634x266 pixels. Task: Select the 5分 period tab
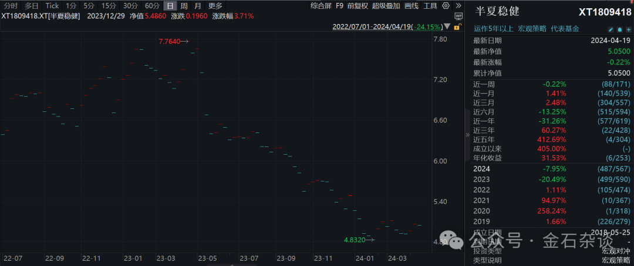[x=88, y=6]
